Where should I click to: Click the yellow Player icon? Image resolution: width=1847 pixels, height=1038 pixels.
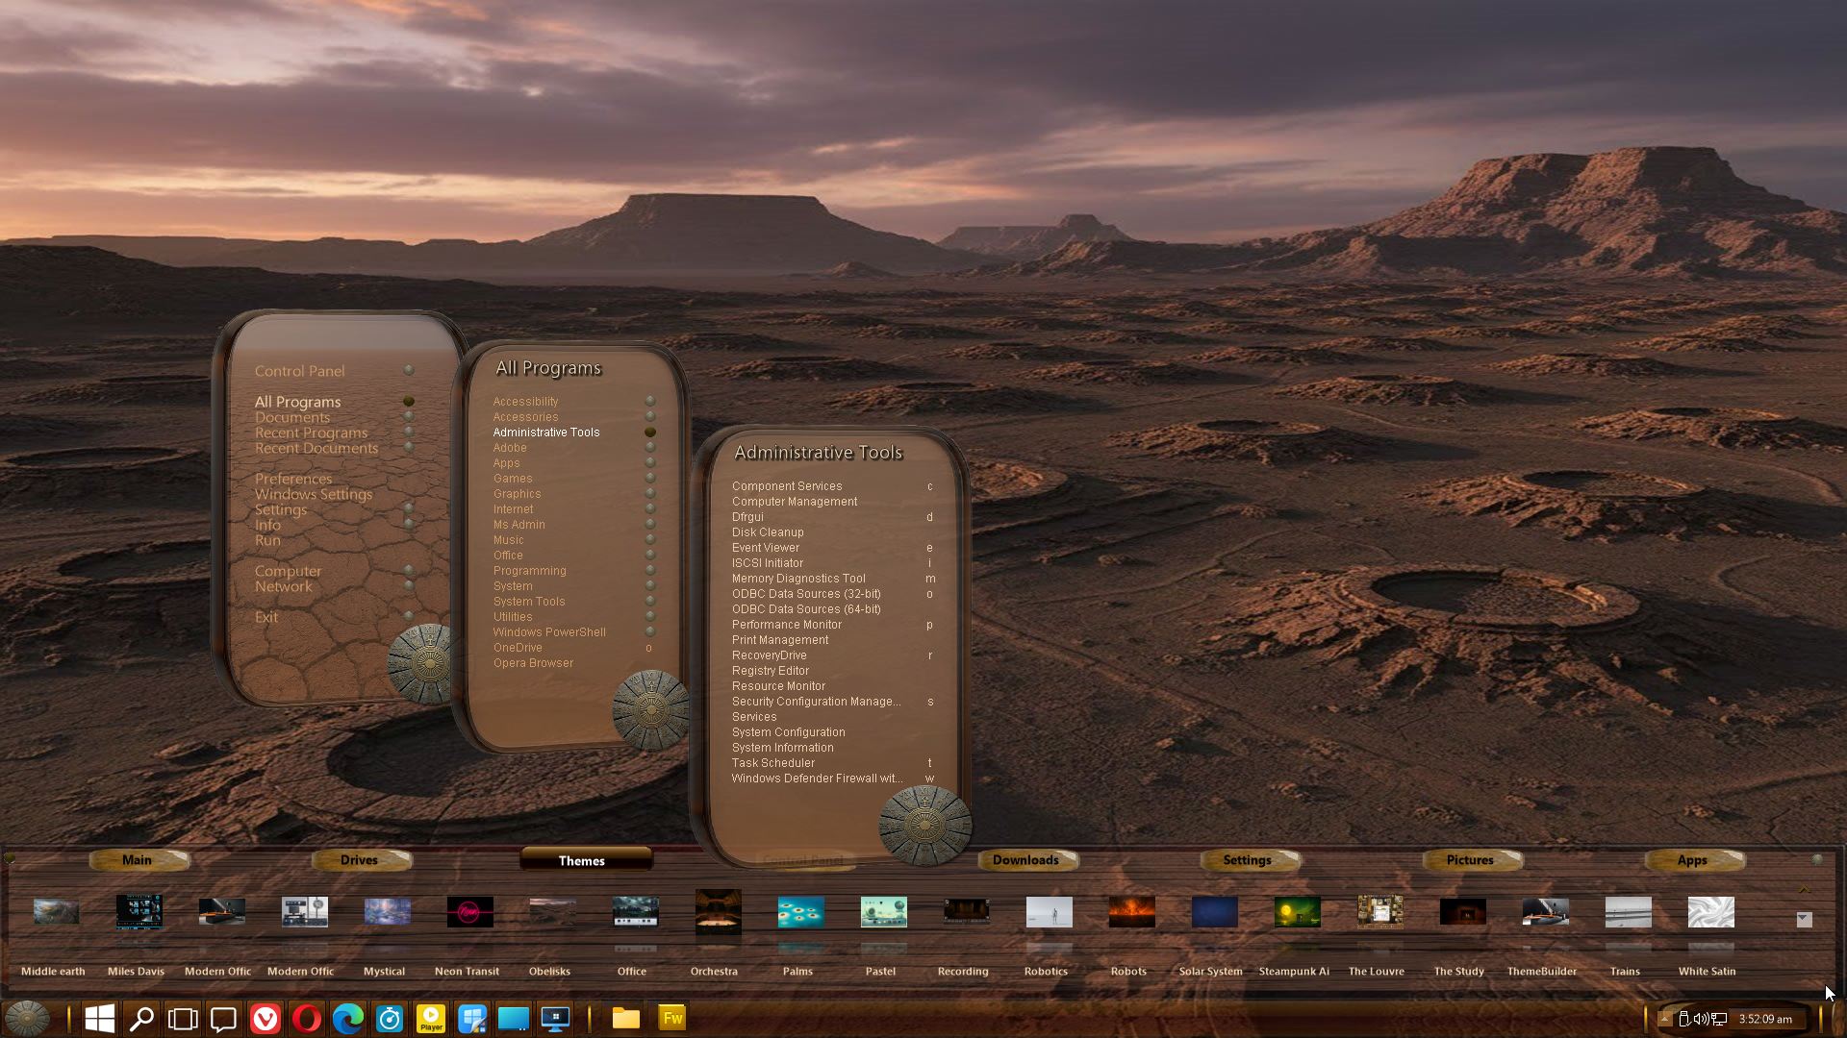pyautogui.click(x=431, y=1018)
